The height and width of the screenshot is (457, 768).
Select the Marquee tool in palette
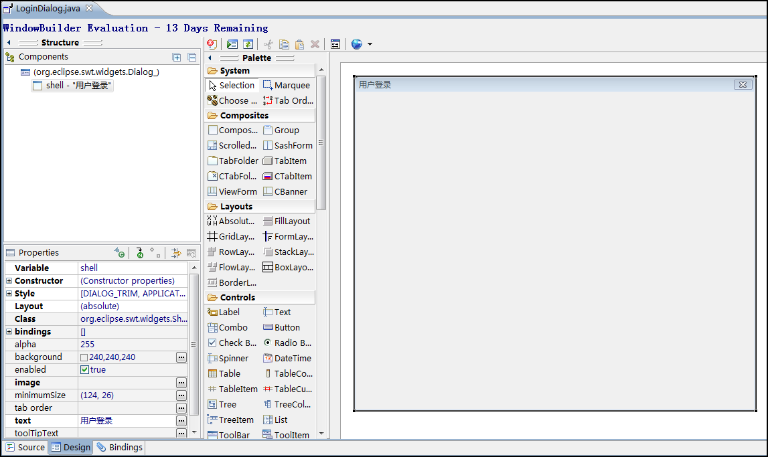coord(286,85)
